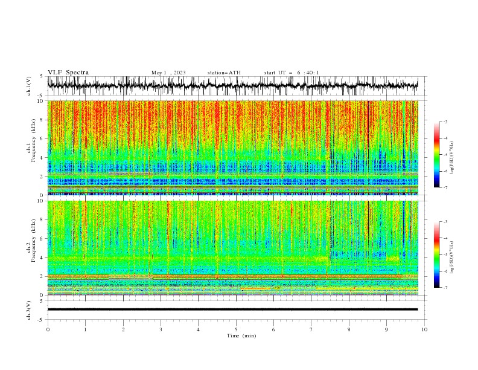
Task: Click time axis tick label '5'
Action: click(x=236, y=329)
